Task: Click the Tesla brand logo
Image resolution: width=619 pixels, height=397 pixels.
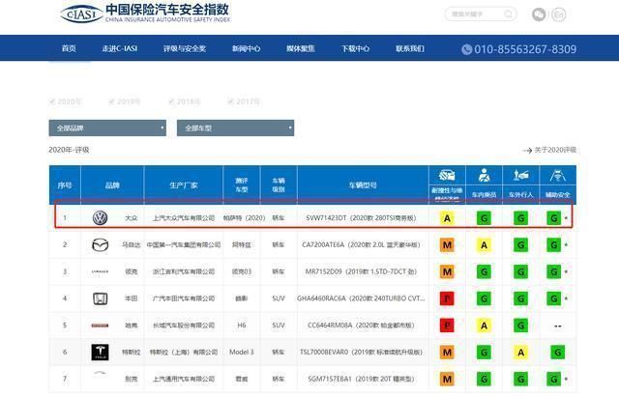Action: [x=99, y=352]
